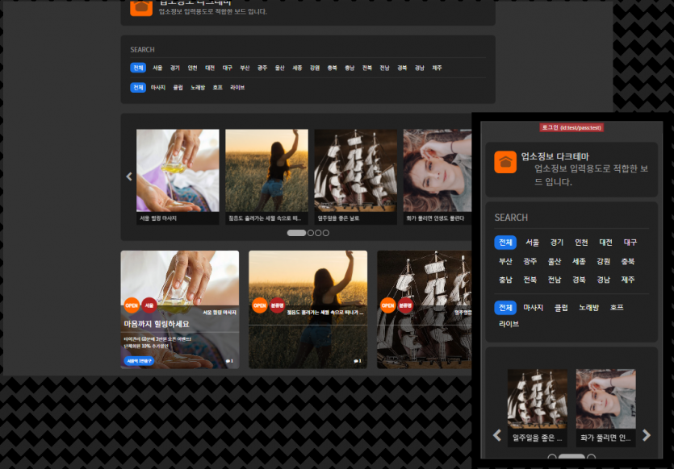
Task: Click the next arrow in mobile carousel
Action: pyautogui.click(x=646, y=435)
